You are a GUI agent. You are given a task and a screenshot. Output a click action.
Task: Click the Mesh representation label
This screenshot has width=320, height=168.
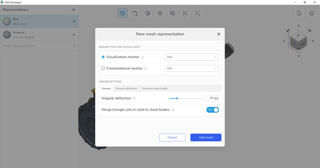point(19,46)
